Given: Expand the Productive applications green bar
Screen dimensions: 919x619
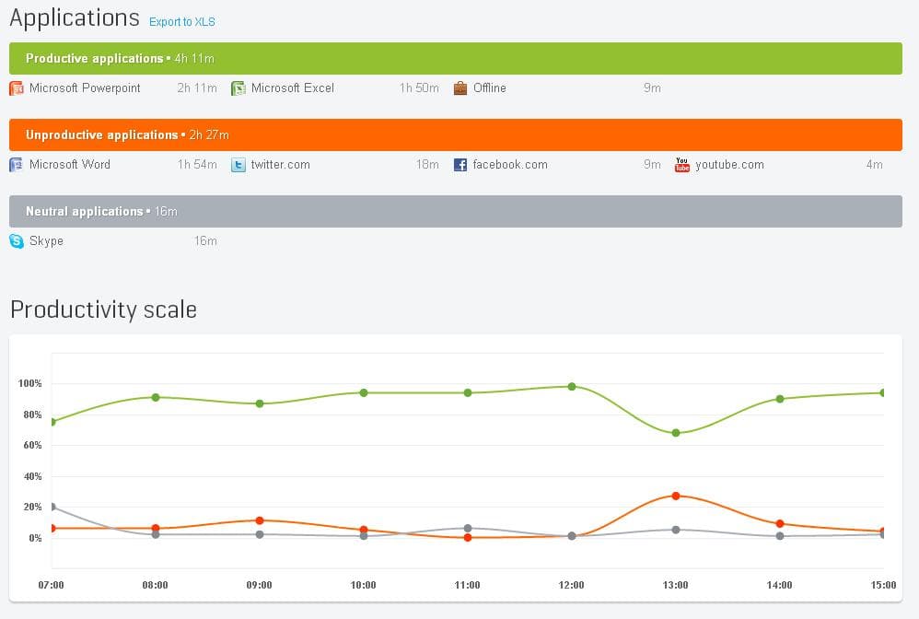Looking at the screenshot, I should click(455, 58).
